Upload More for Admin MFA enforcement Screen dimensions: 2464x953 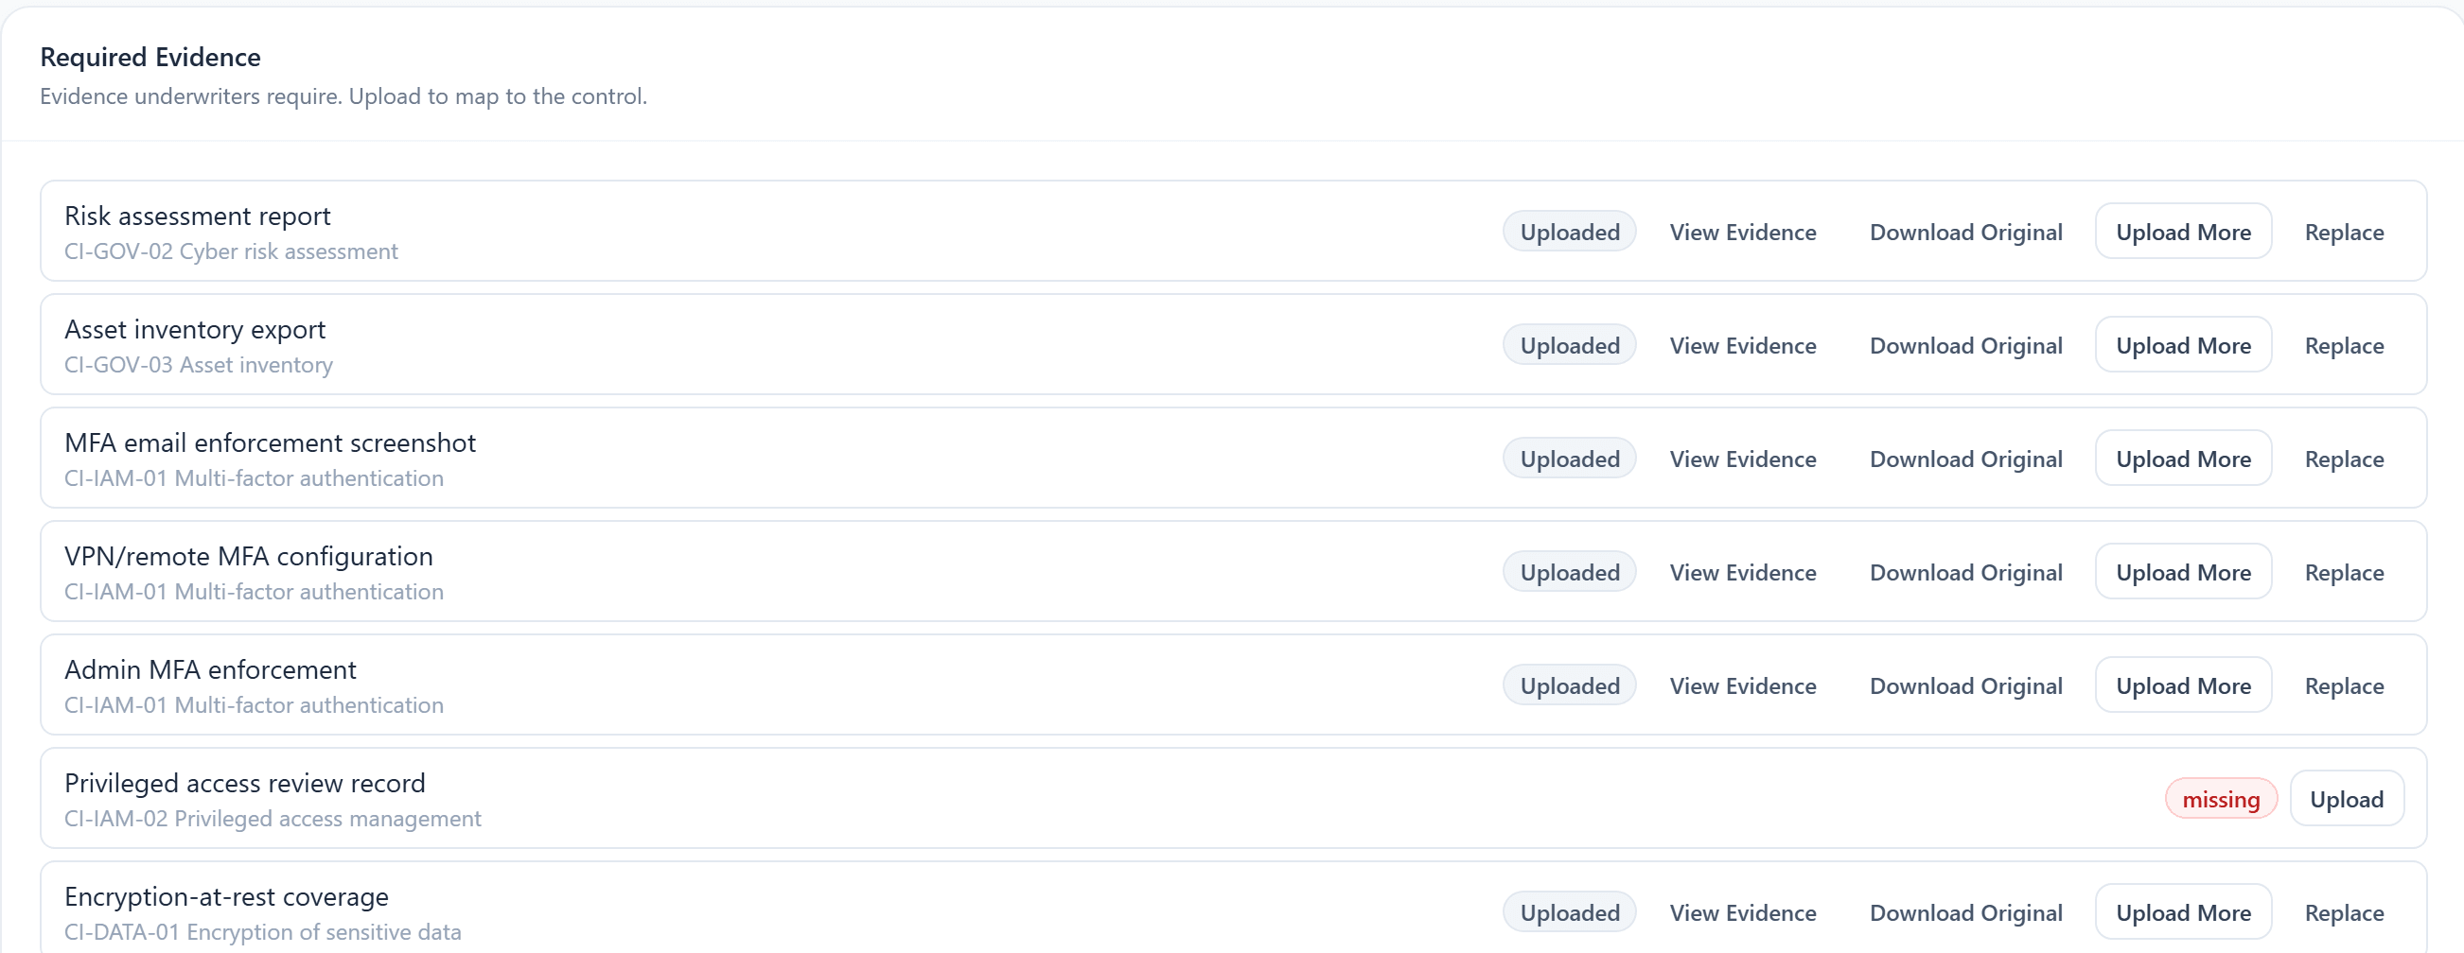coord(2183,686)
